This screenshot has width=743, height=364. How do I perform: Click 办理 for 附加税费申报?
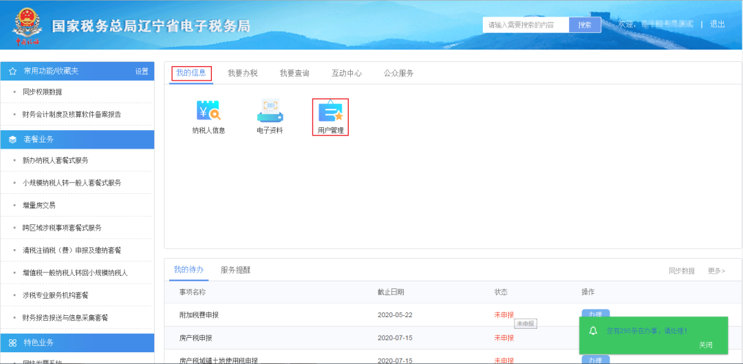click(x=596, y=313)
